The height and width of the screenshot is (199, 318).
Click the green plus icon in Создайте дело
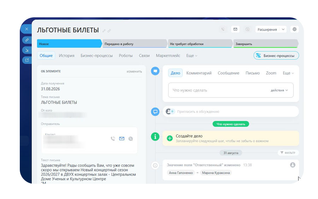click(x=170, y=138)
